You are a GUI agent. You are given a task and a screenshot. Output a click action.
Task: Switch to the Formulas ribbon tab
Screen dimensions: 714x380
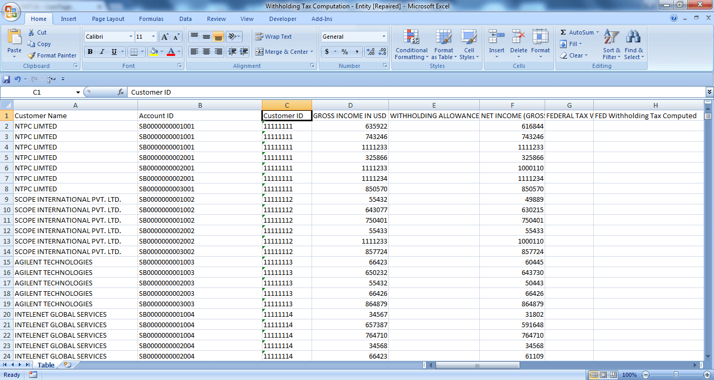tap(151, 19)
